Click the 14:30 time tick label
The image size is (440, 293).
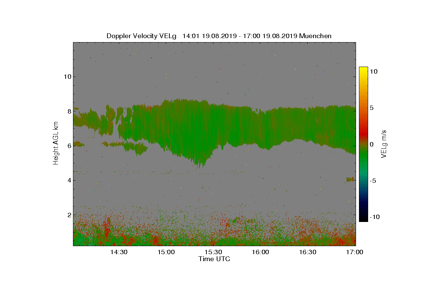coord(119,252)
